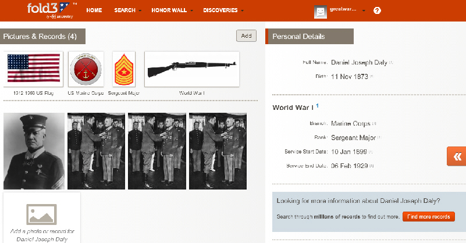Open the World War I rifle image

(191, 69)
